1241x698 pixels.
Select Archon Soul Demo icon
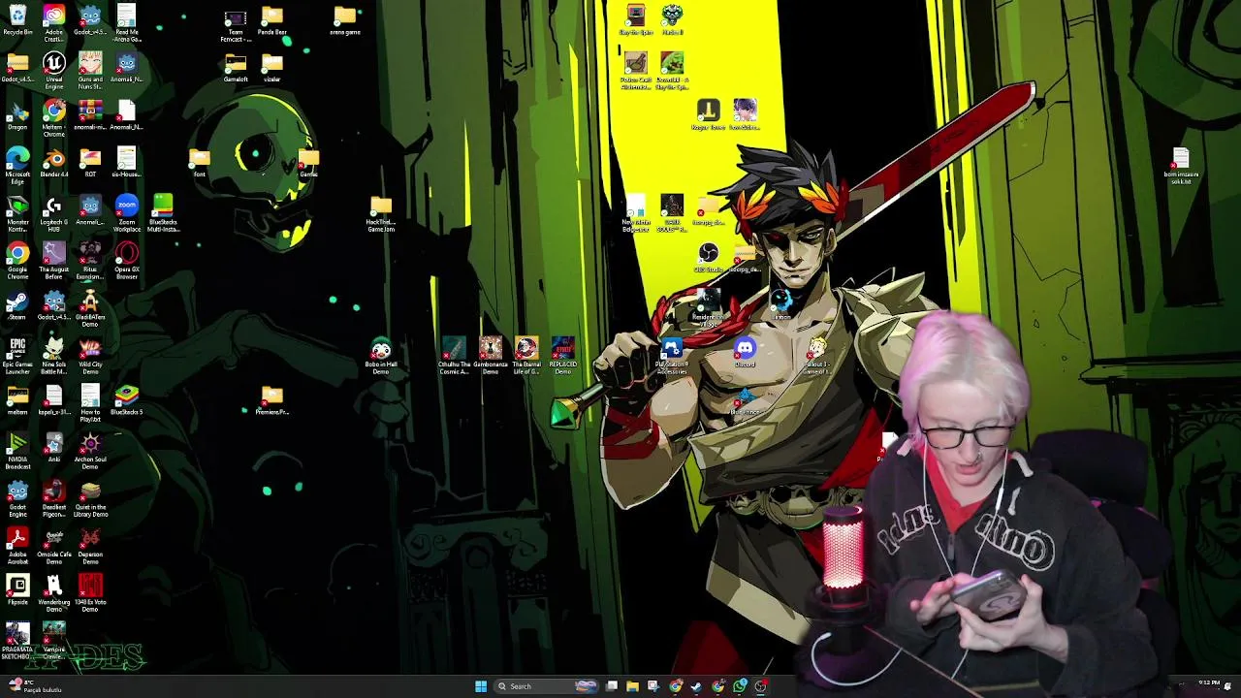tap(90, 451)
